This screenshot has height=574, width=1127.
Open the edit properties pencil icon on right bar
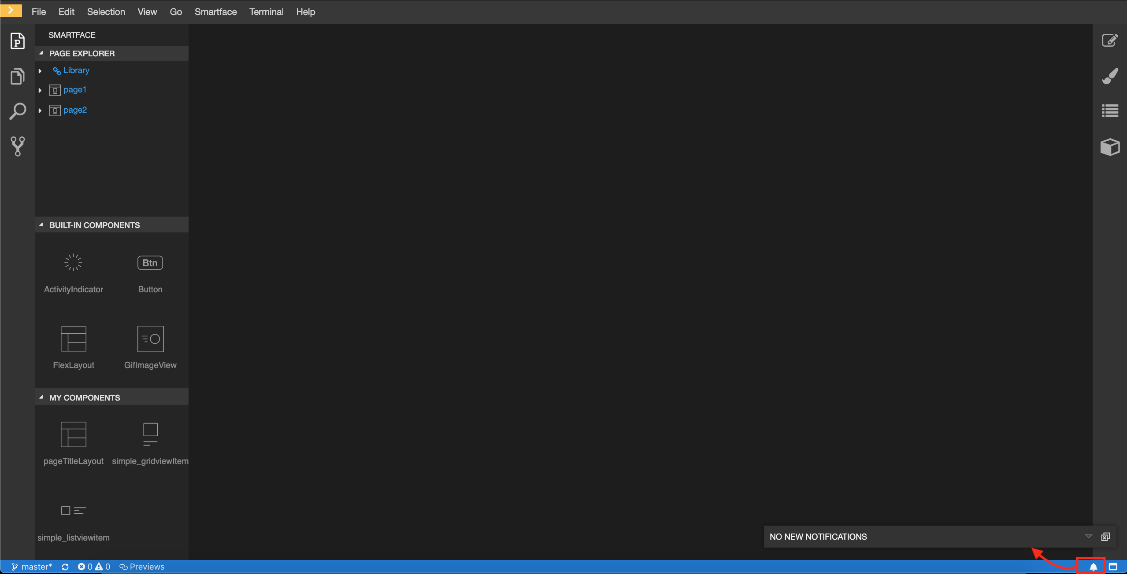pos(1110,40)
